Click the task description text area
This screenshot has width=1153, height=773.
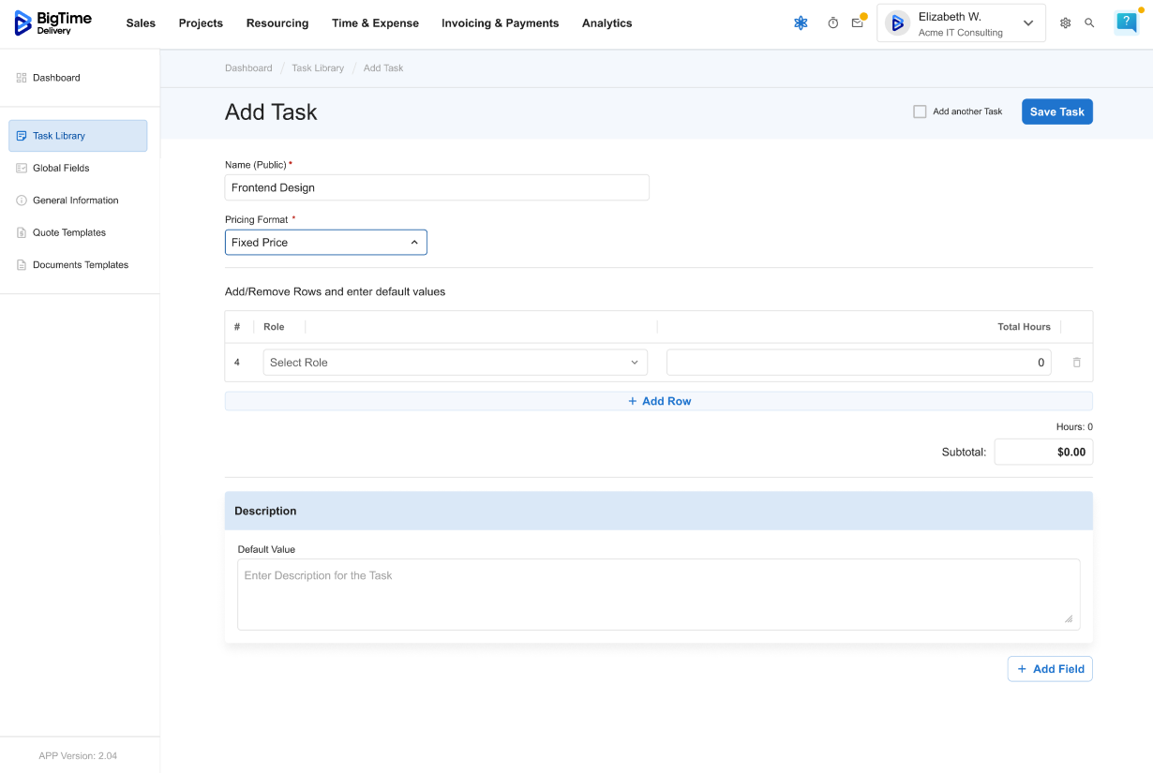[x=658, y=594]
